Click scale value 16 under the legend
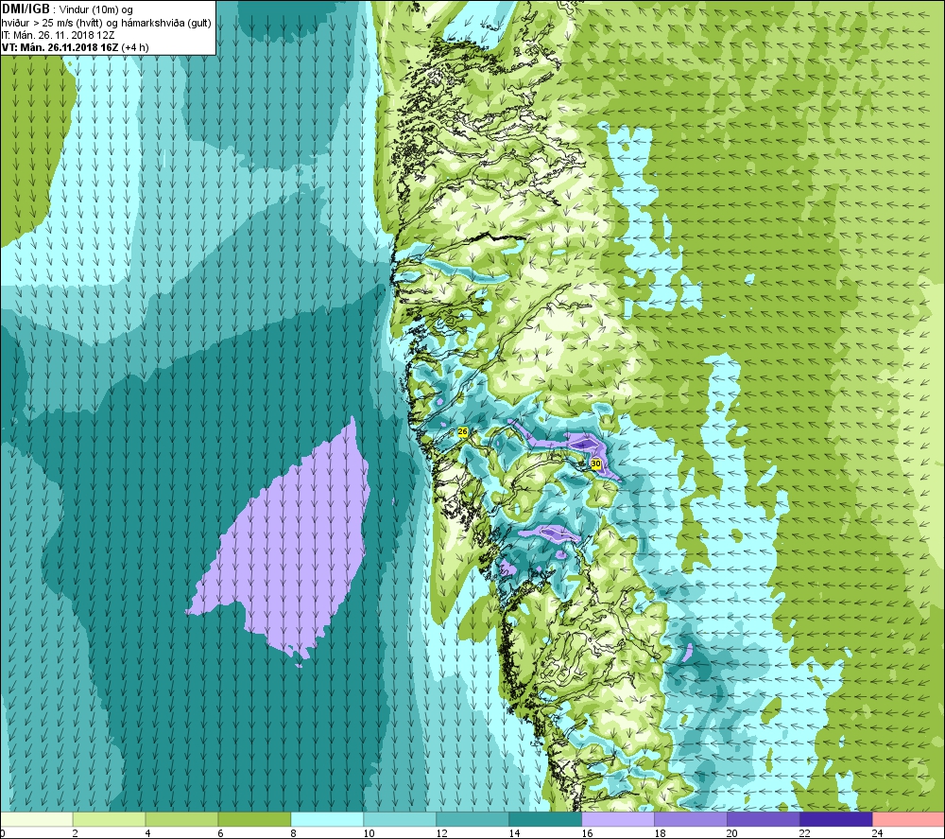The width and height of the screenshot is (945, 839). pyautogui.click(x=587, y=833)
